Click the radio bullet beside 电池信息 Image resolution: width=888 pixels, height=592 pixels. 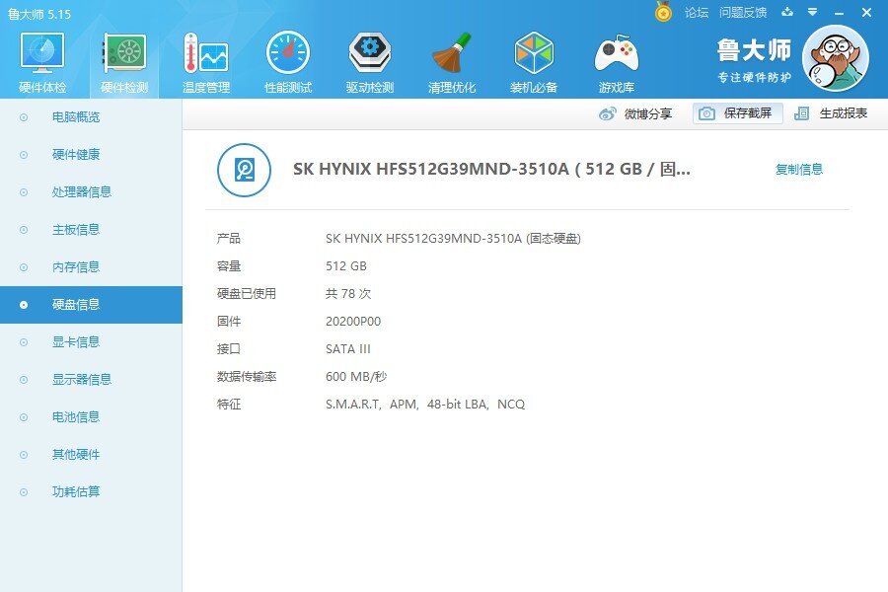[x=24, y=417]
